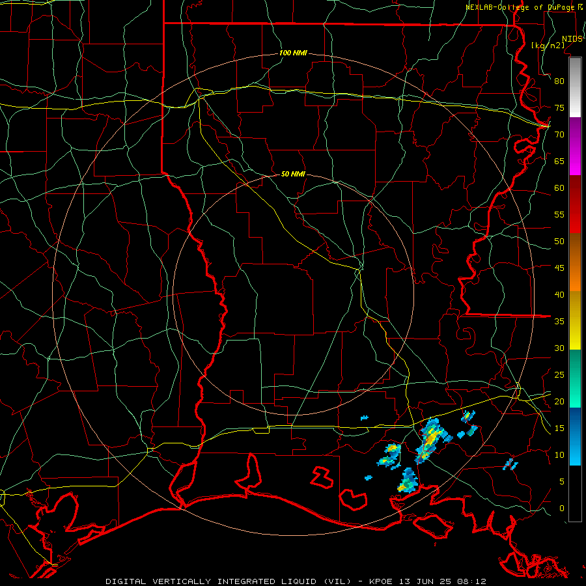586x586 pixels.
Task: Click the white-gray segment of the color bar
Action: coord(575,87)
